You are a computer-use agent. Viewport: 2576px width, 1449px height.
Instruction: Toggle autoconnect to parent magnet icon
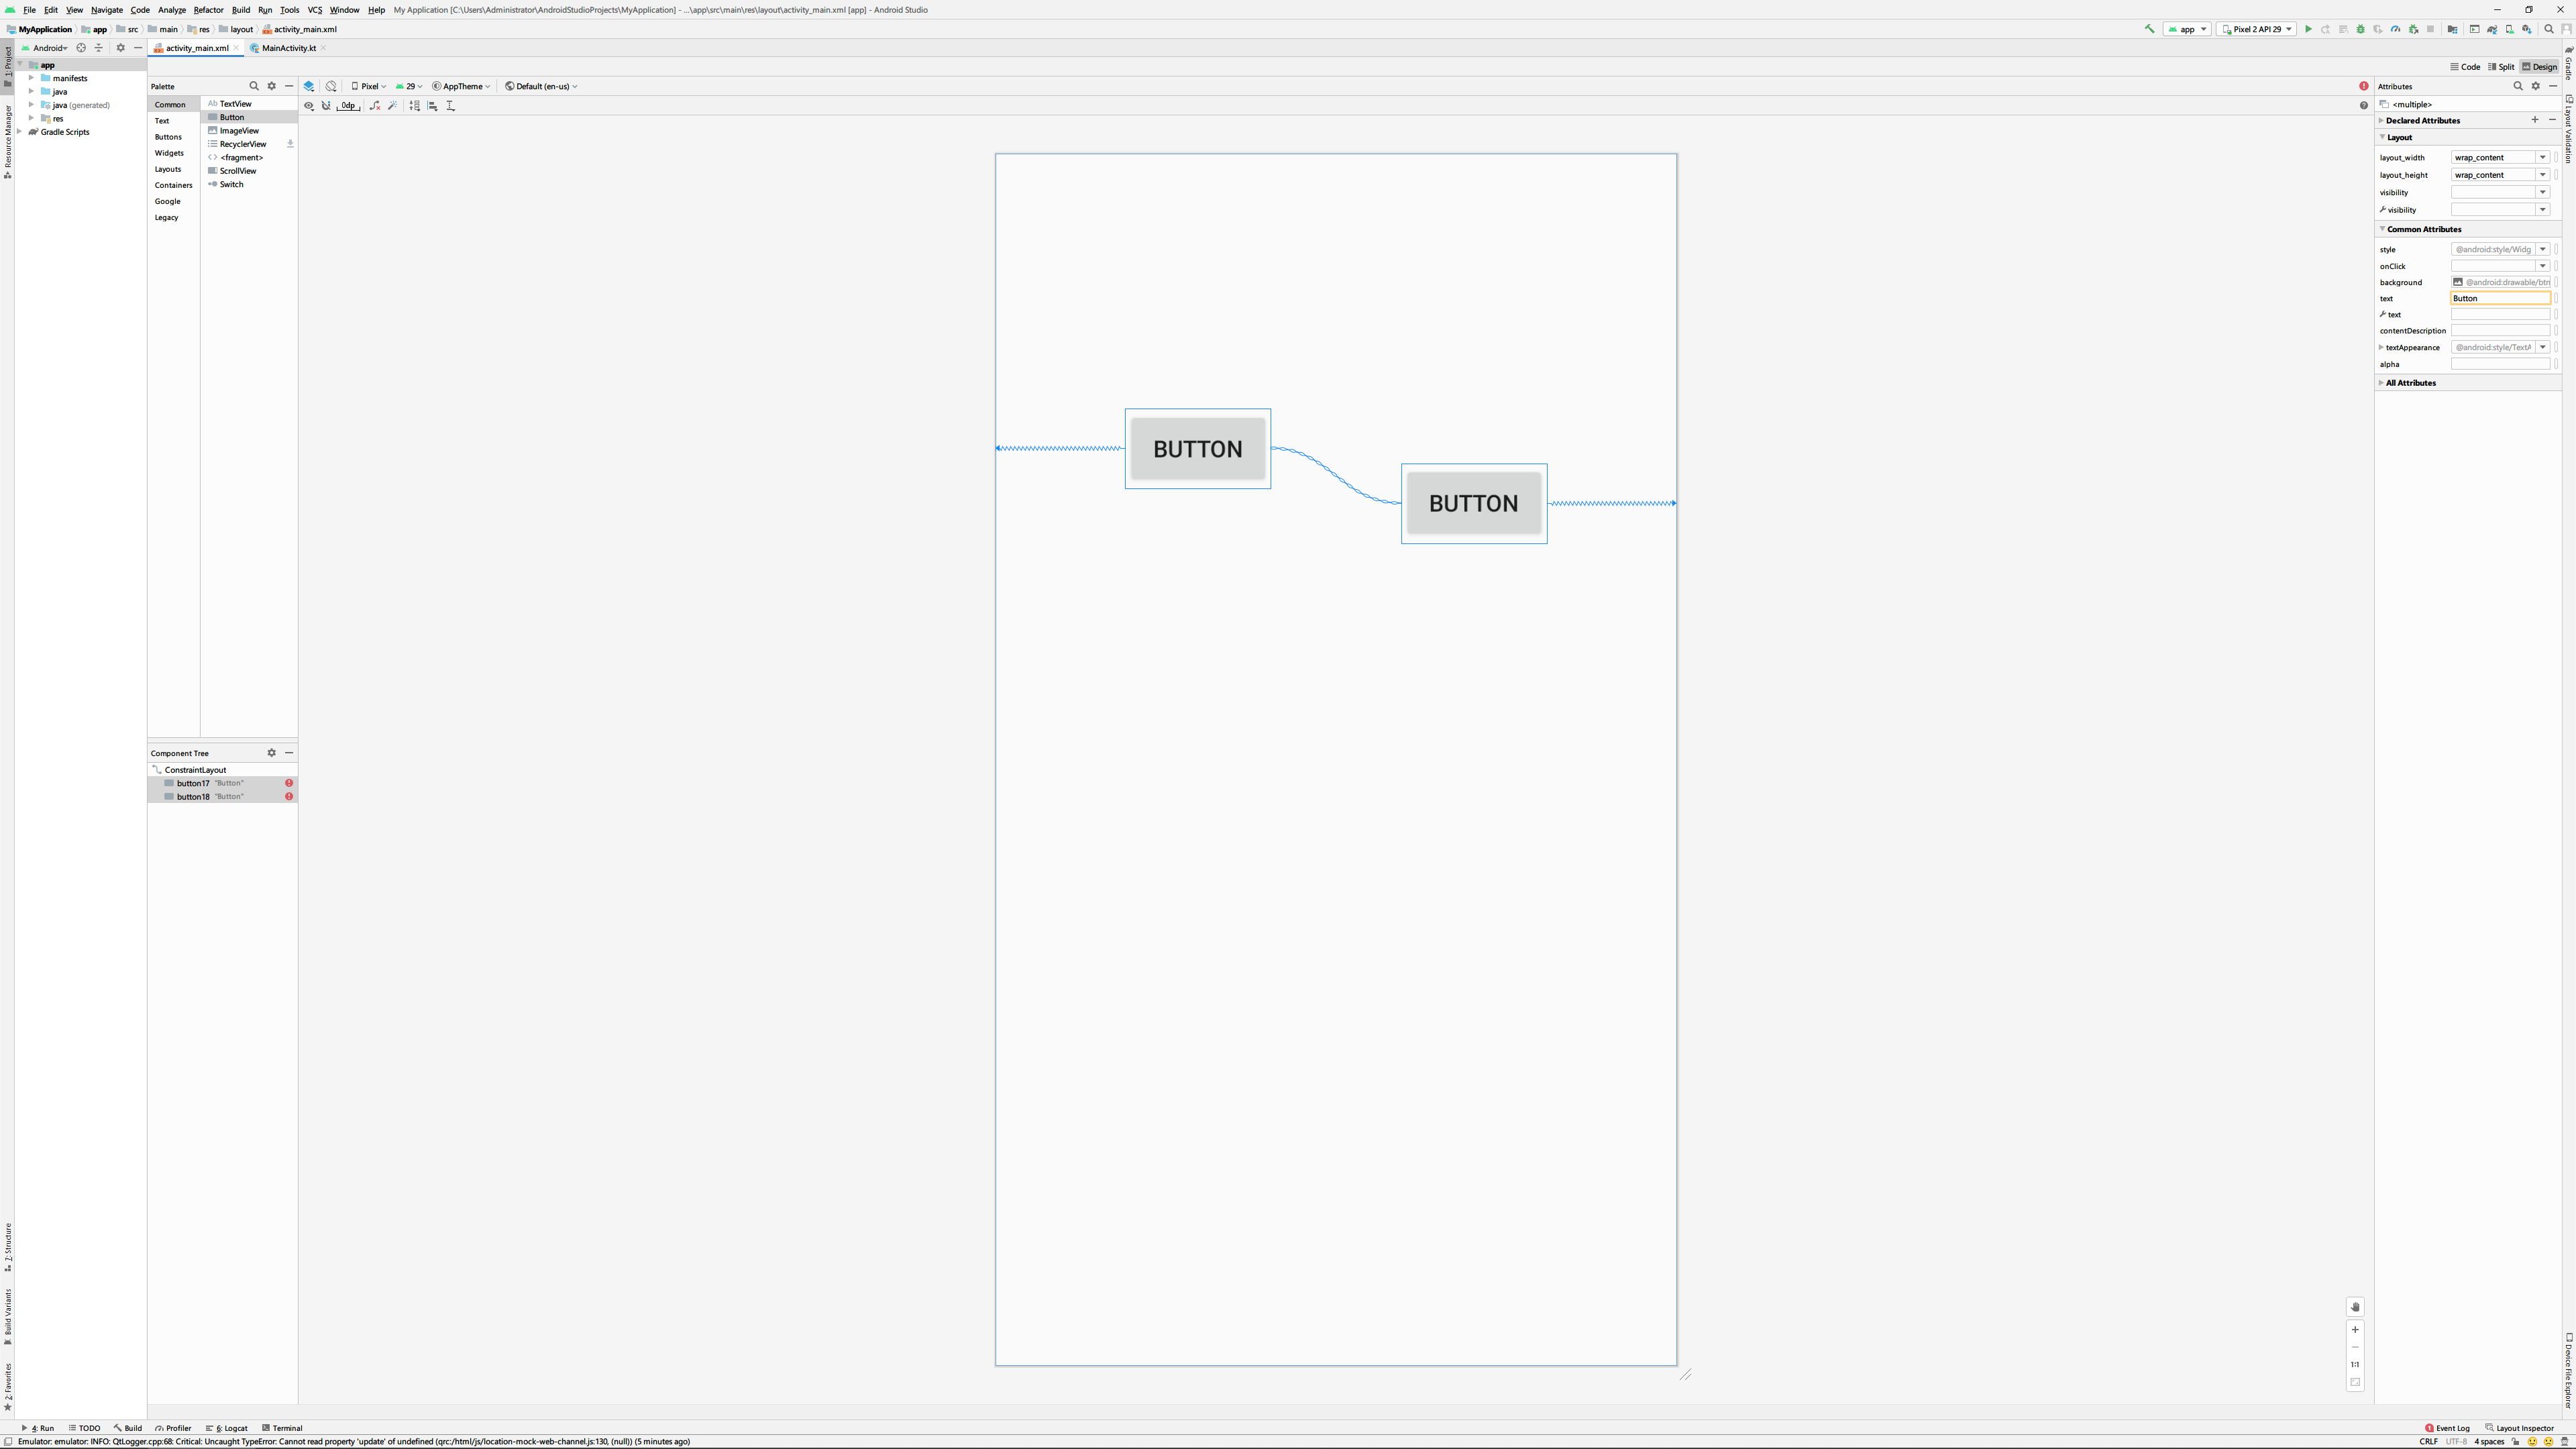point(326,105)
